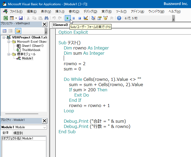
Task: Select 標準モジュール folder in tree
Action: (x=26, y=54)
